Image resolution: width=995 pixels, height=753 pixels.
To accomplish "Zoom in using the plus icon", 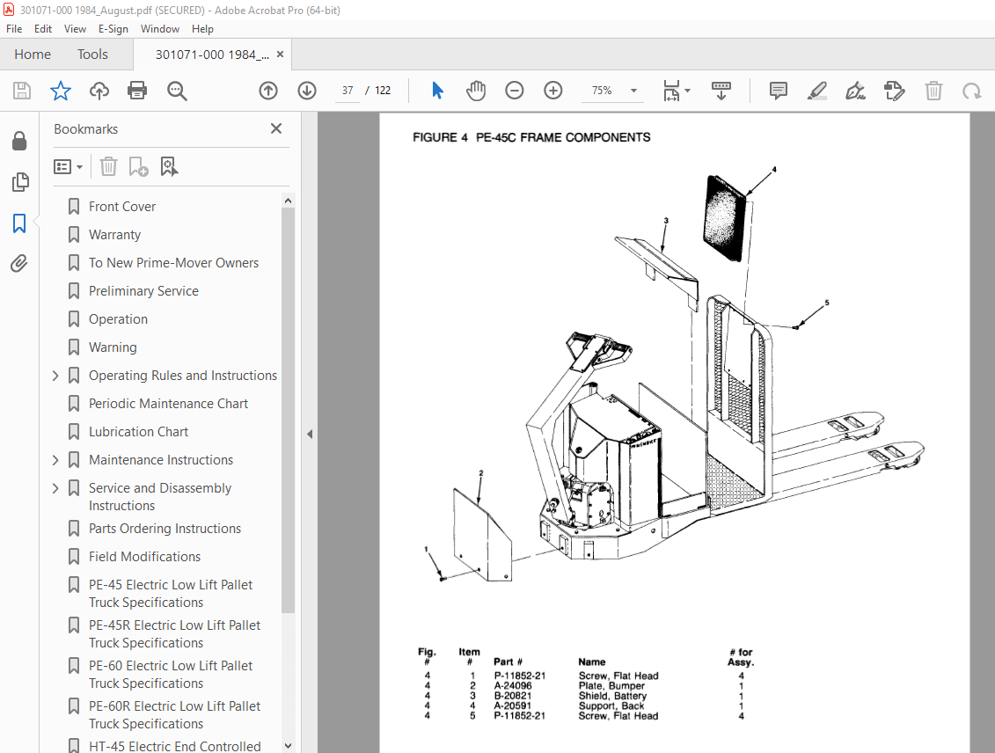I will [x=553, y=90].
